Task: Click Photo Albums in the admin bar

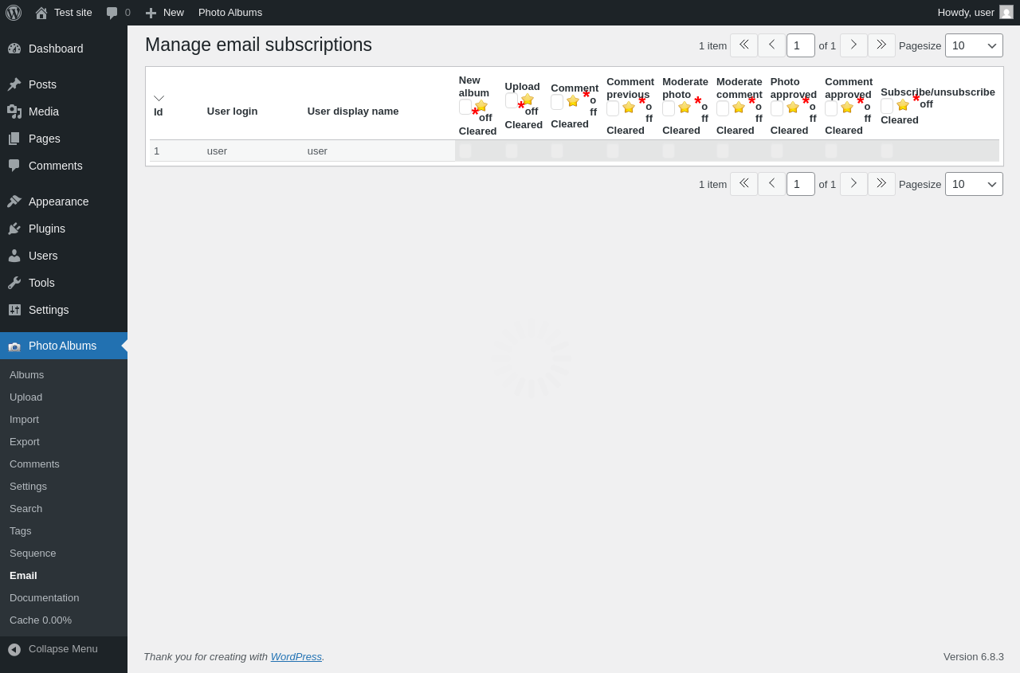Action: point(230,13)
